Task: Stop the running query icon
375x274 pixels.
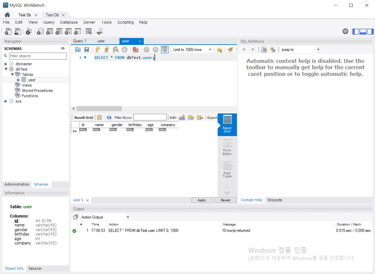Action: (124, 49)
